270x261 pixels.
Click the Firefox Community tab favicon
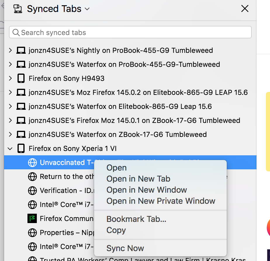pyautogui.click(x=32, y=218)
